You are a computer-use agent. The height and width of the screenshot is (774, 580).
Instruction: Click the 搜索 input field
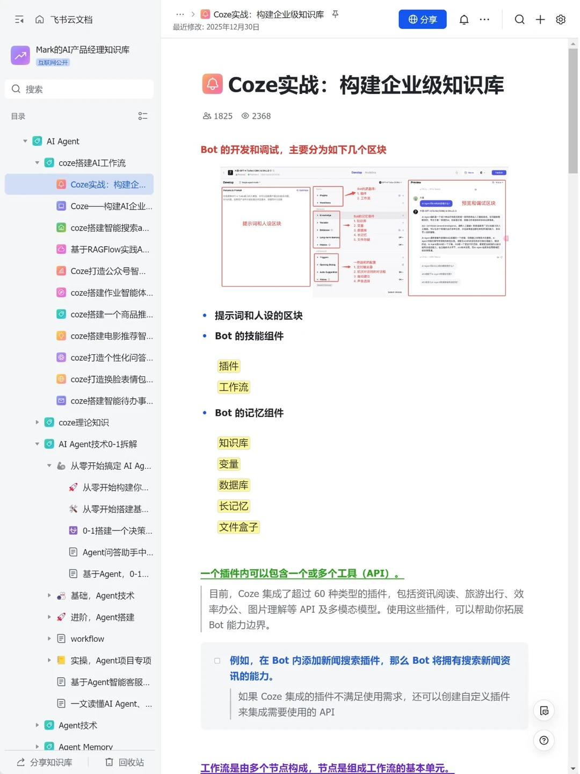[79, 89]
